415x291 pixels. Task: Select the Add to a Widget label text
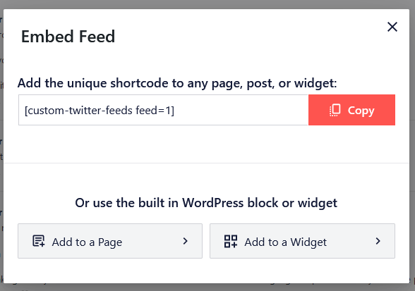coord(286,242)
